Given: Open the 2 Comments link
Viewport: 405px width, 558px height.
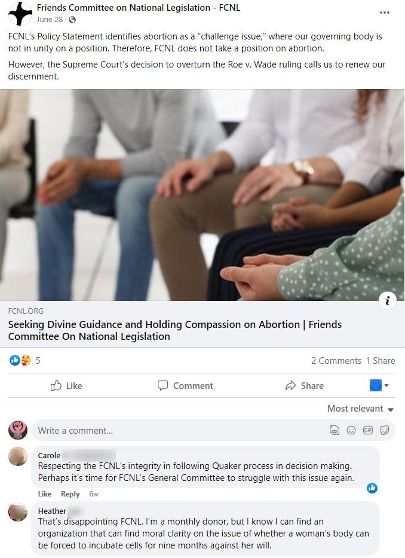Looking at the screenshot, I should (336, 360).
